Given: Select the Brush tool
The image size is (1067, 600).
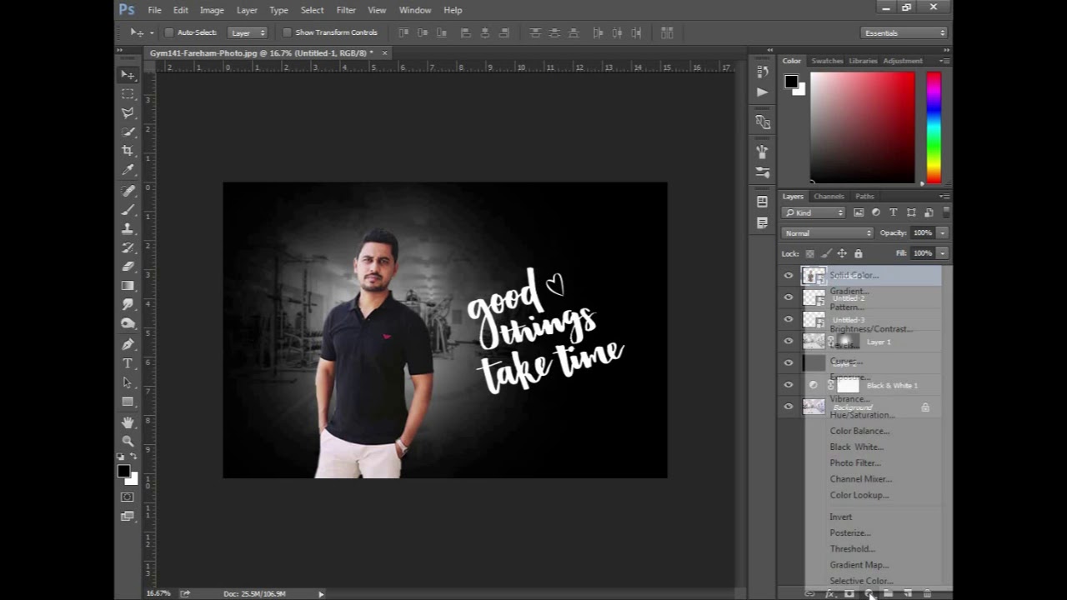Looking at the screenshot, I should [128, 210].
